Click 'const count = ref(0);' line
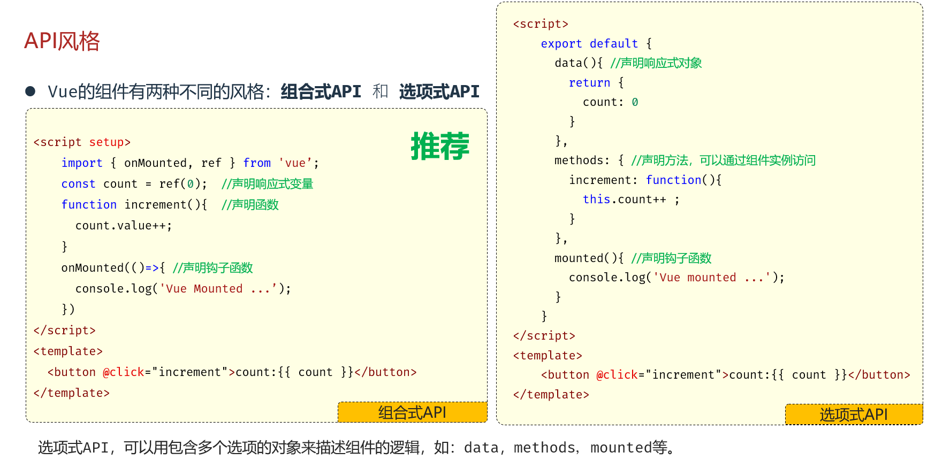The height and width of the screenshot is (460, 935). tap(134, 184)
